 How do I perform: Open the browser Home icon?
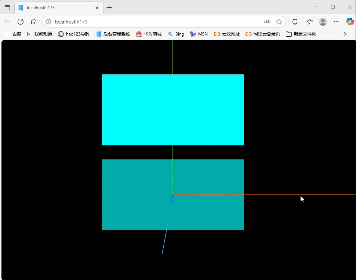pos(34,22)
